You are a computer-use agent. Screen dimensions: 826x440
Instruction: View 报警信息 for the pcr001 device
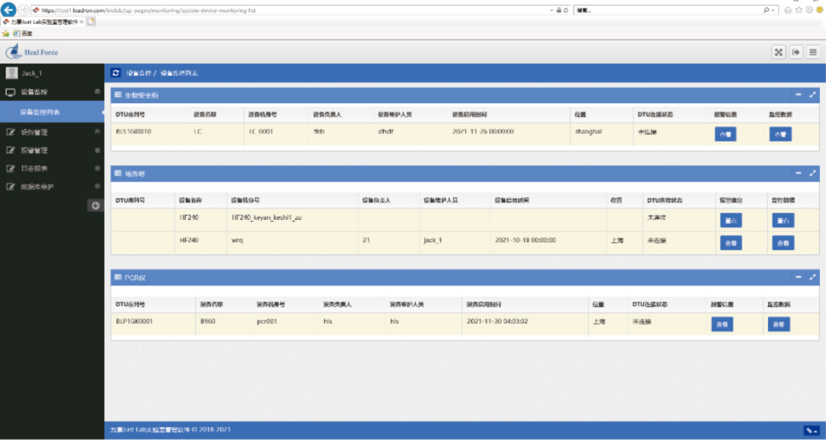(722, 324)
